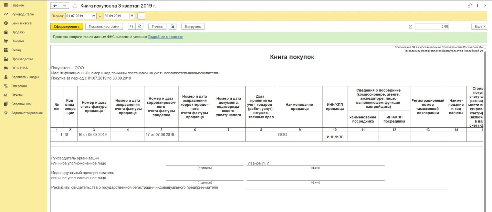492x212 pixels.
Task: Click the period start date field
Action: pos(78,16)
